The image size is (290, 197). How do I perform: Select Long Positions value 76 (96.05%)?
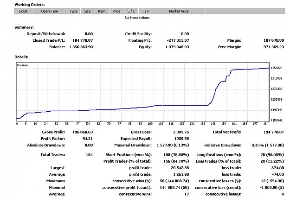pos(272,155)
